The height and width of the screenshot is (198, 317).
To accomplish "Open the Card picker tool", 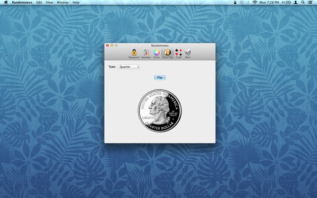I will pyautogui.click(x=178, y=54).
